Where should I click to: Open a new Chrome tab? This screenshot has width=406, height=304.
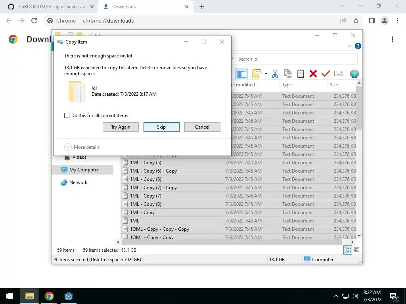click(x=202, y=7)
